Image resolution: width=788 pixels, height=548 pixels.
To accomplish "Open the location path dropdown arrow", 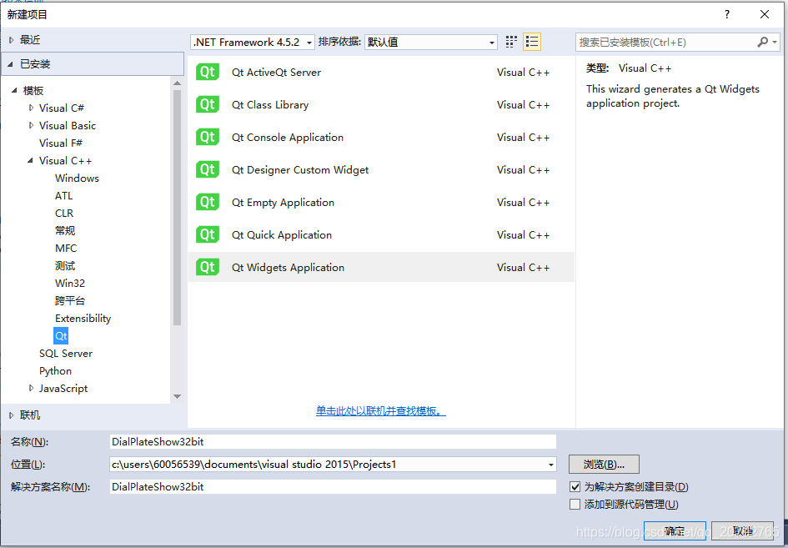I will (551, 465).
